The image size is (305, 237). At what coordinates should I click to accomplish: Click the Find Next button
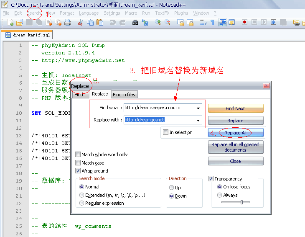[x=236, y=108]
